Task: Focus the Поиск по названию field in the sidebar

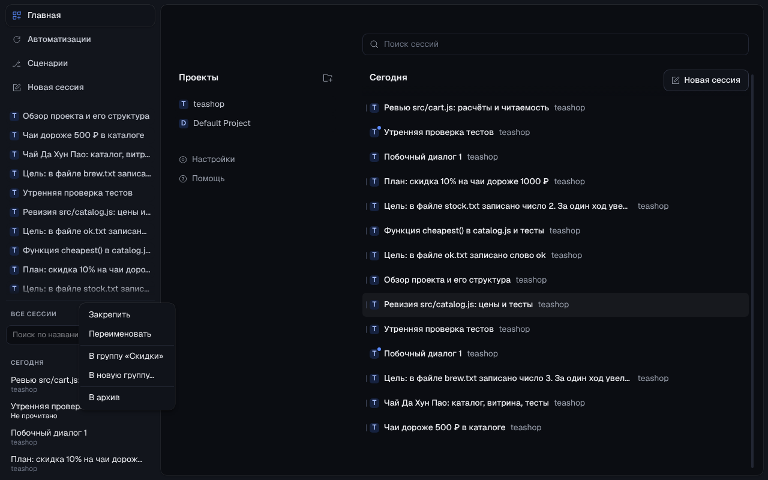Action: click(43, 335)
